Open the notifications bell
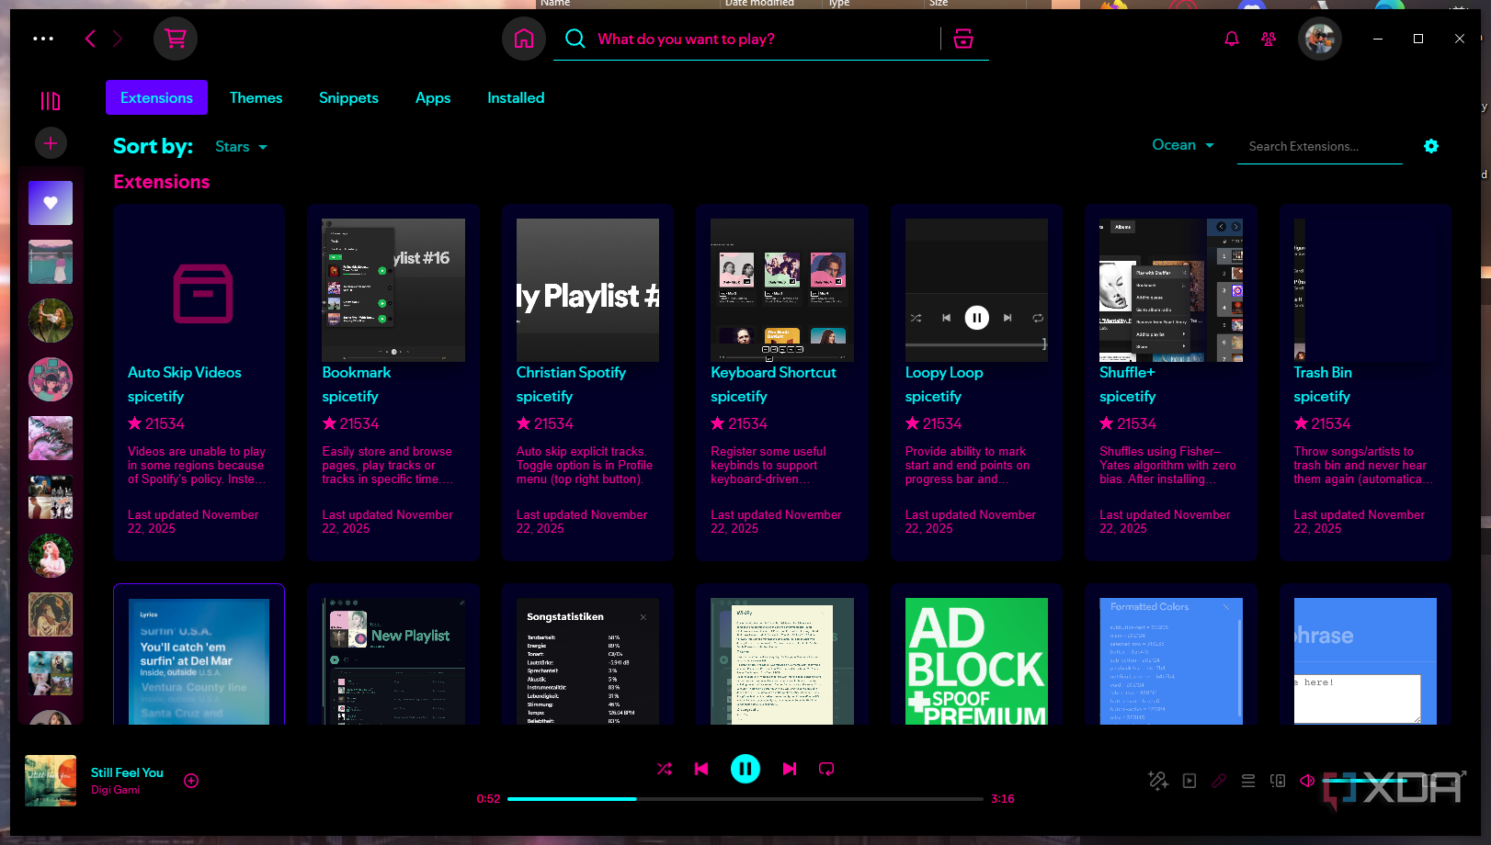The height and width of the screenshot is (845, 1491). click(1232, 39)
